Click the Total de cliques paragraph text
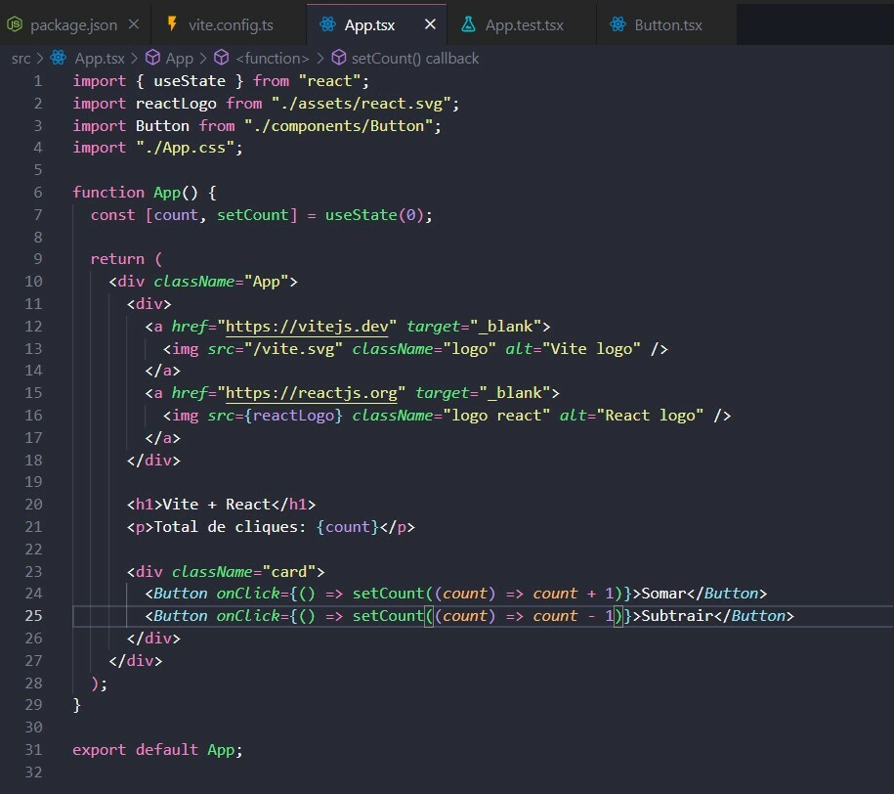The image size is (894, 794). point(230,527)
